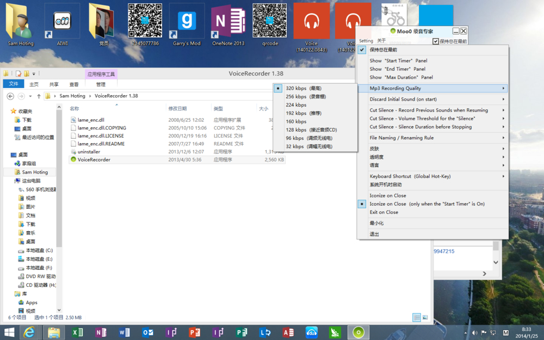Image resolution: width=544 pixels, height=340 pixels.
Task: Select 32 kbps quality option
Action: [316, 146]
